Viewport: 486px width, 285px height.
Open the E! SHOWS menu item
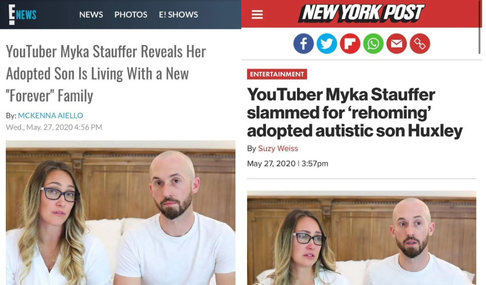[178, 15]
